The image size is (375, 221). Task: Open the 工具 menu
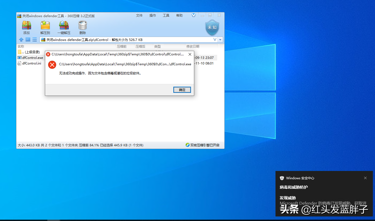point(166,16)
